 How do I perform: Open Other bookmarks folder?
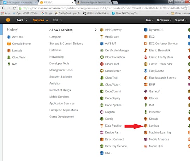(180, 13)
